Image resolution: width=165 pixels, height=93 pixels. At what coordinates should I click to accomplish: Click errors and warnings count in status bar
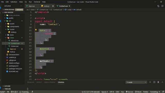click(14, 92)
